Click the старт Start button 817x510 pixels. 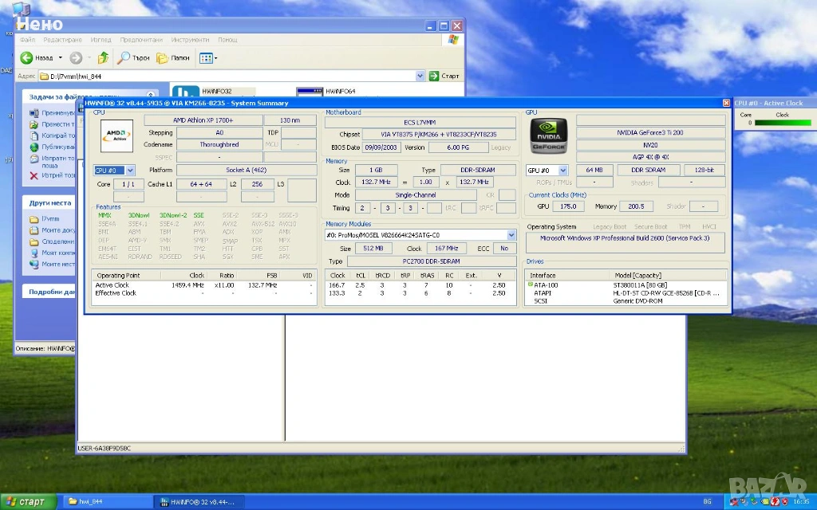click(29, 502)
